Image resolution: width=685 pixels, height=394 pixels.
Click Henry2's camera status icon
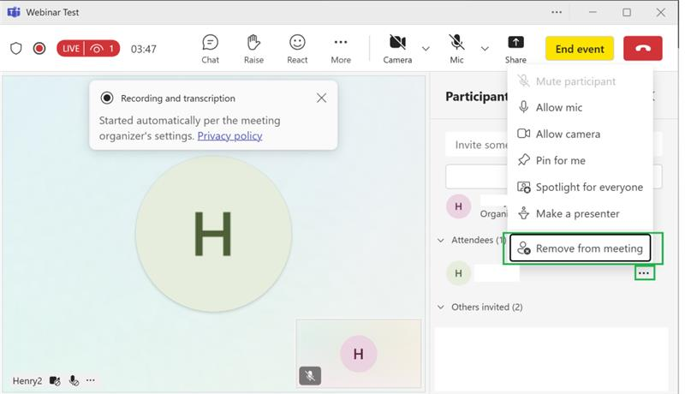(55, 380)
